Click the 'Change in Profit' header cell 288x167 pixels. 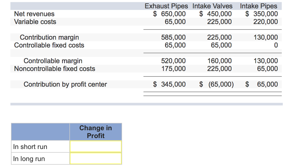96,132
